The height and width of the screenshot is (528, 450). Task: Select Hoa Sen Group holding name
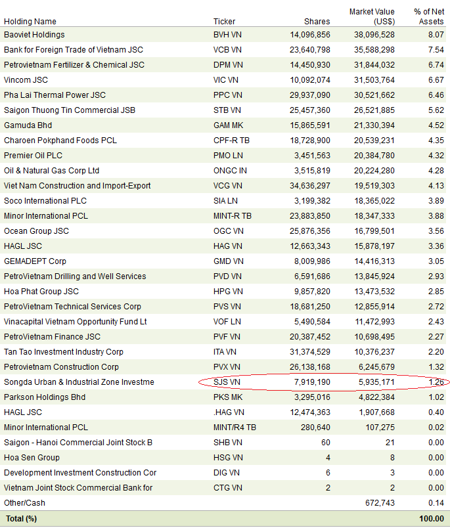coord(32,458)
